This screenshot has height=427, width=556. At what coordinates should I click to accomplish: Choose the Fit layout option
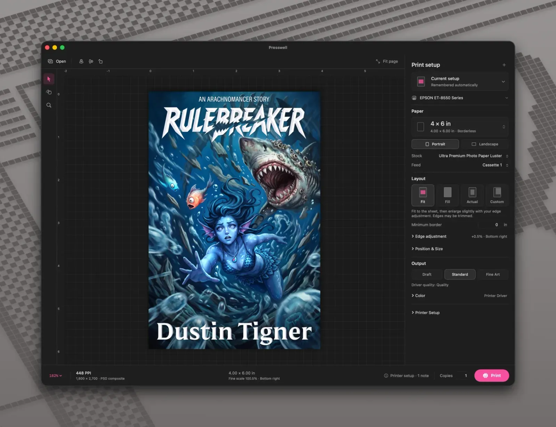click(x=423, y=195)
